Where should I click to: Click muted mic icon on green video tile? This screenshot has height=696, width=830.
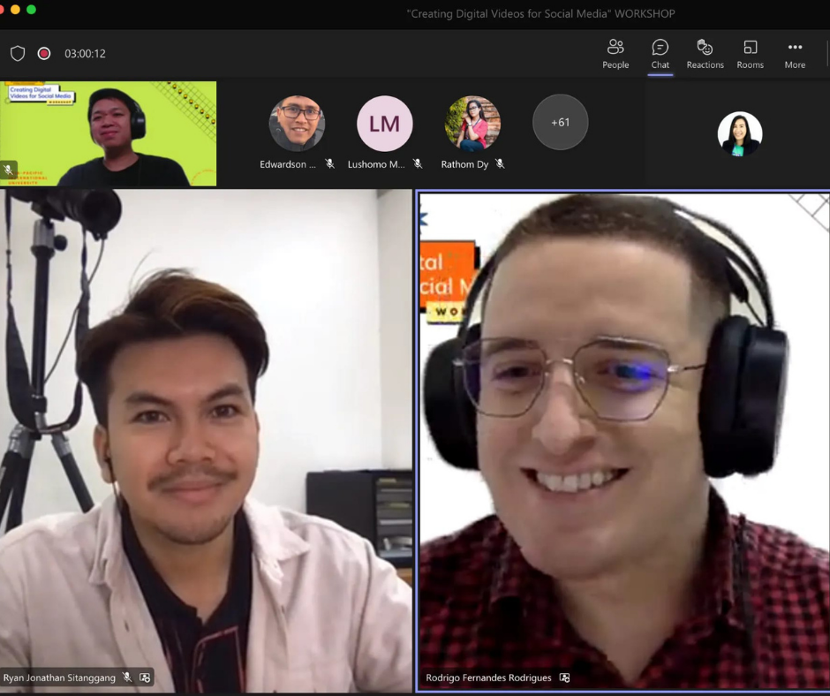[x=8, y=170]
